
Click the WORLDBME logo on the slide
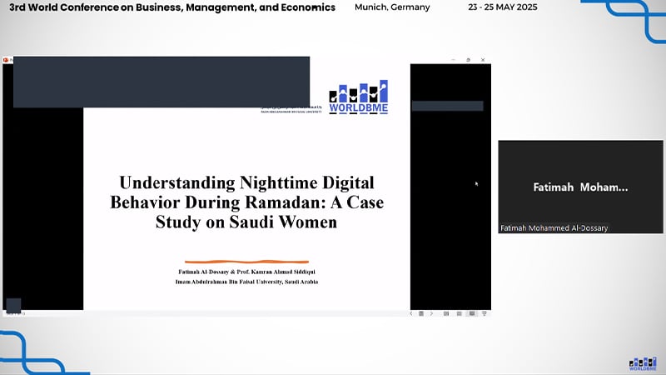point(359,97)
